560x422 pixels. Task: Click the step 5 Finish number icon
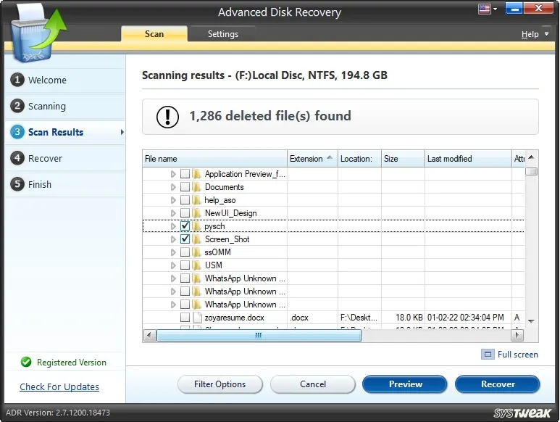(x=17, y=184)
